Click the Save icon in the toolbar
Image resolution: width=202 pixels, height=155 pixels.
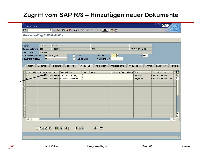click(58, 30)
